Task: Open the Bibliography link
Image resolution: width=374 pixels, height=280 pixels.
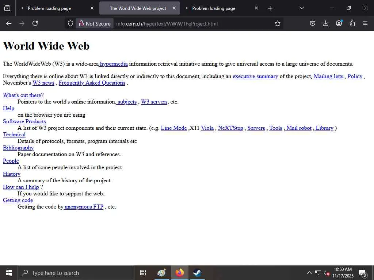Action: pos(18,148)
